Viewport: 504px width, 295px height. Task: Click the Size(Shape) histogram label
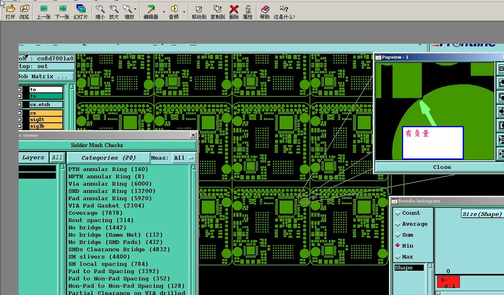pyautogui.click(x=482, y=214)
